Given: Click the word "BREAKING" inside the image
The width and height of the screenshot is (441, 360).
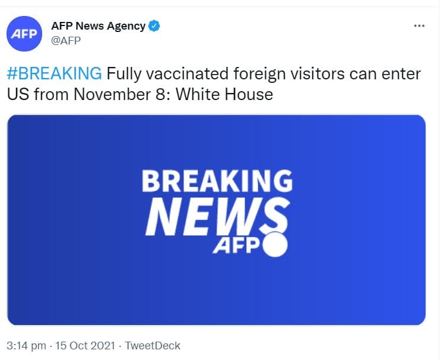Looking at the screenshot, I should pyautogui.click(x=217, y=181).
